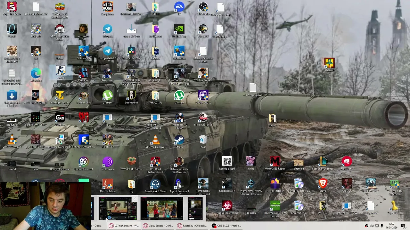410x230 pixels.
Task: Launch the GGPoker desktop icon
Action: [x=60, y=119]
